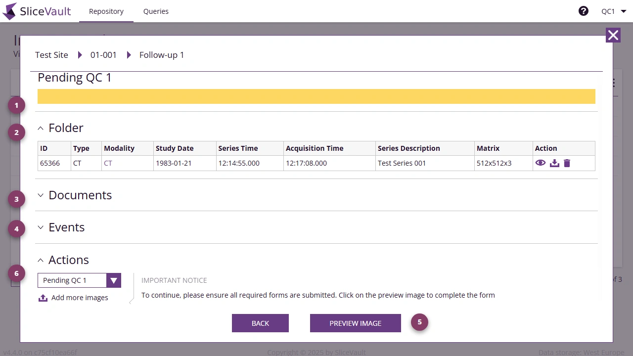Click the PREVIEW IMAGE button
Screen dimensions: 633x356
click(356, 323)
